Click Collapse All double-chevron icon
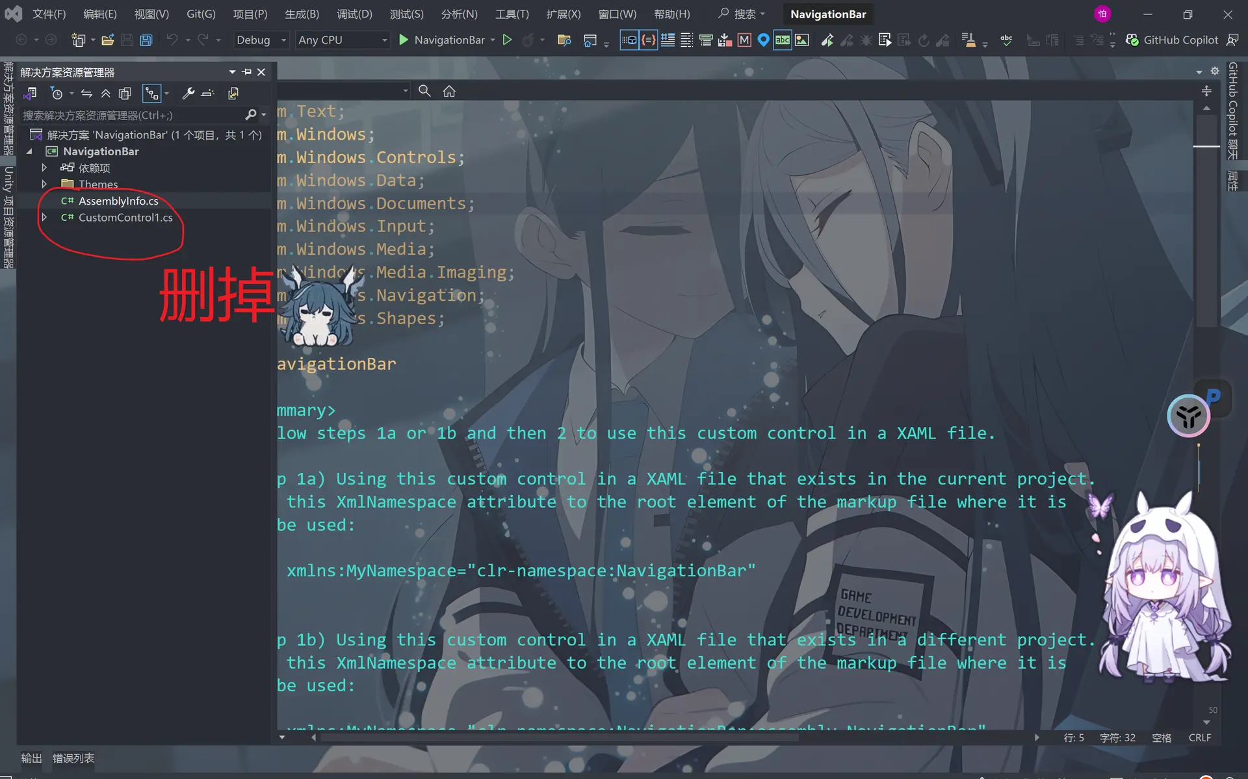 [x=105, y=94]
